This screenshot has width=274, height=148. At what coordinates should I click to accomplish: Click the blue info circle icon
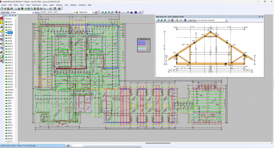(136, 12)
